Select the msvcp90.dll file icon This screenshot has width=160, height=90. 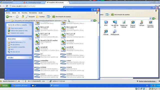[x=37, y=49]
